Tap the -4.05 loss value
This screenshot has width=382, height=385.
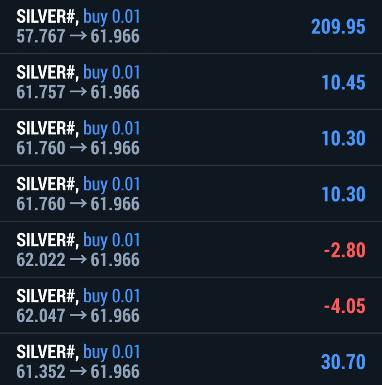(344, 306)
